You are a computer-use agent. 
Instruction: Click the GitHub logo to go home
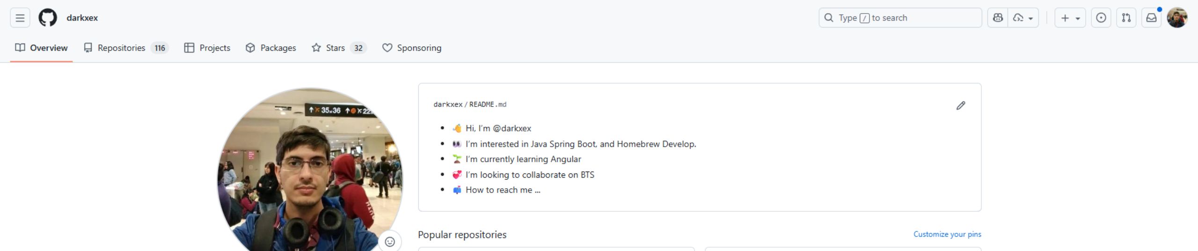48,18
